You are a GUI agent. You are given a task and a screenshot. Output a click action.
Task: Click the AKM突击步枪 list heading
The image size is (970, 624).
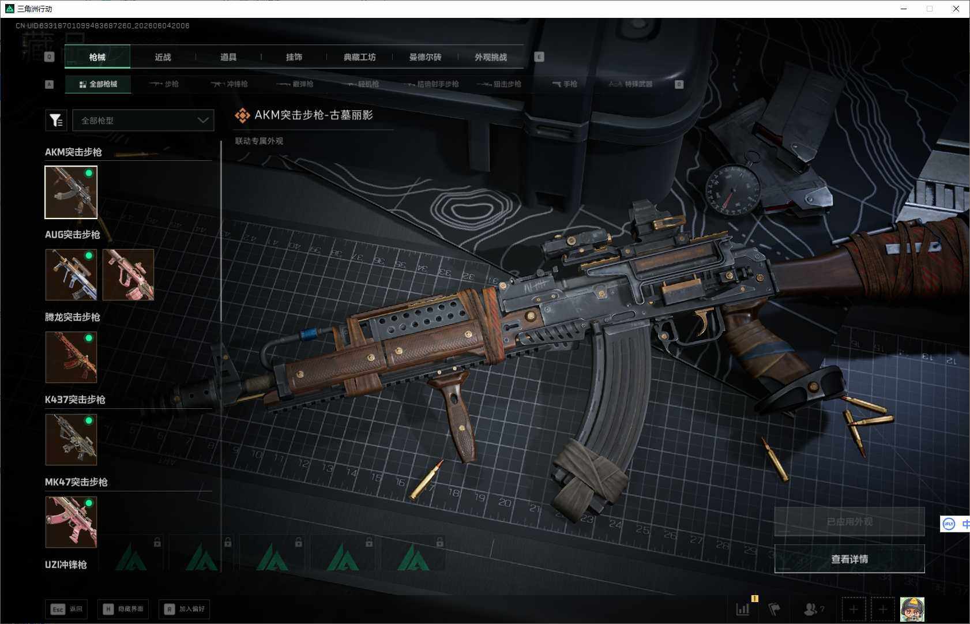coord(73,152)
